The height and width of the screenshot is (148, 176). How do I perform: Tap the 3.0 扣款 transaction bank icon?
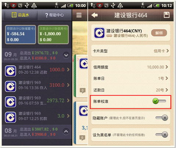pos(10,117)
